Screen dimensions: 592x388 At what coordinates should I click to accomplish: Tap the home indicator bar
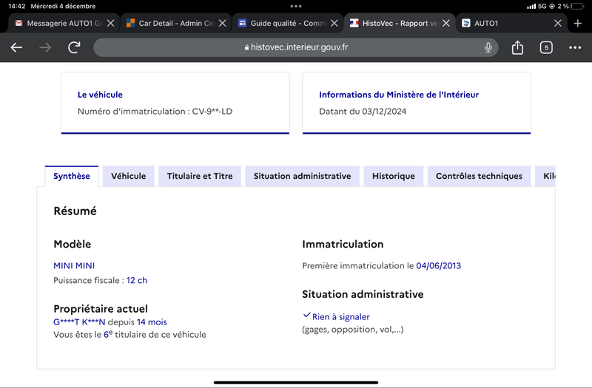[x=296, y=382]
